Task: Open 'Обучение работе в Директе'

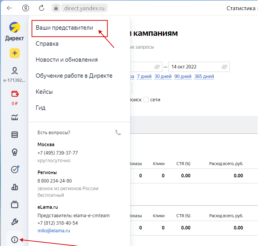Action: point(74,76)
